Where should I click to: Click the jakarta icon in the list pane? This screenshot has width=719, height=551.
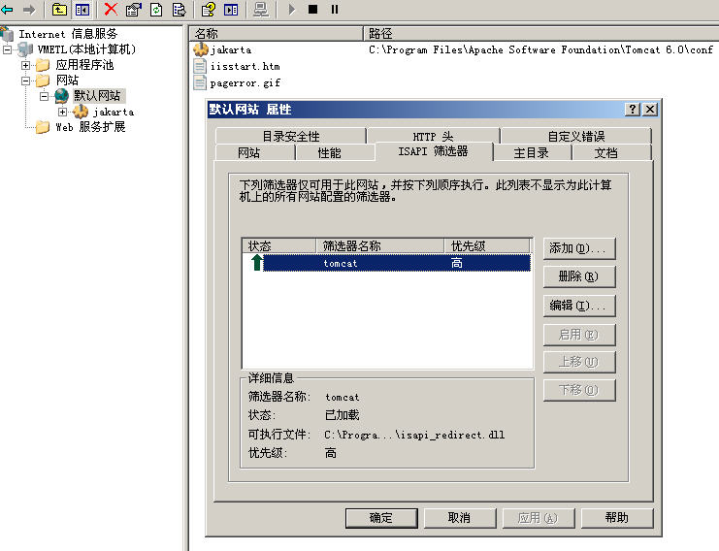(x=201, y=49)
